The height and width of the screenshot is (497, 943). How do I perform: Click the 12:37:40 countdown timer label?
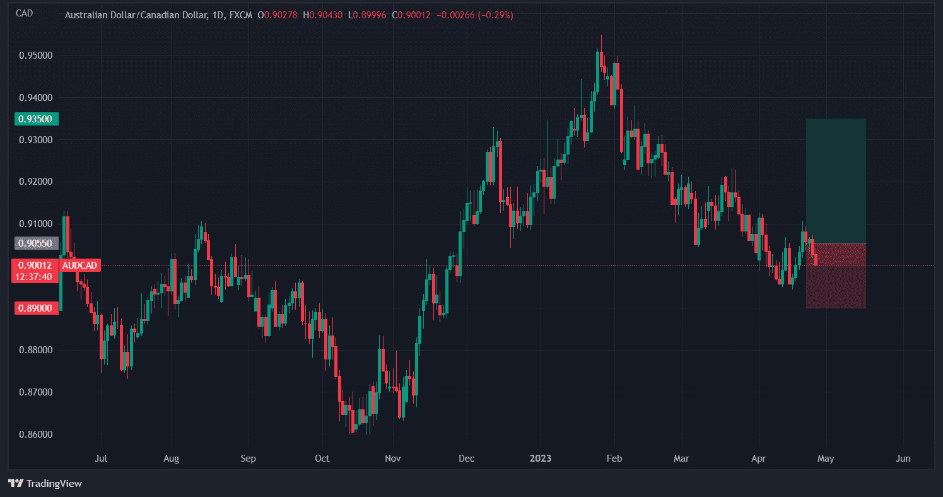click(x=35, y=276)
